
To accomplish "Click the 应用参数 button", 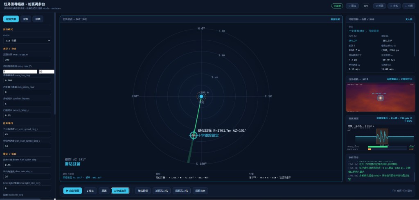I will coord(11,19).
